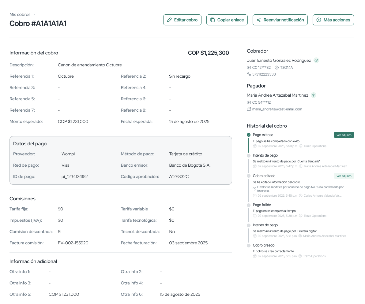Click the copy icon in Copiar enlace
Image resolution: width=365 pixels, height=304 pixels.
point(213,20)
